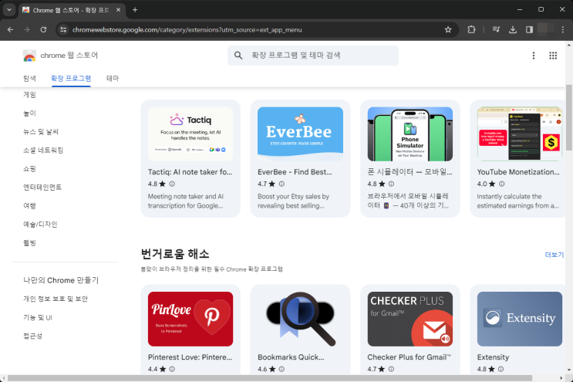573x382 pixels.
Task: Open Pinterest Love PinLove thumbnail
Action: 190,319
